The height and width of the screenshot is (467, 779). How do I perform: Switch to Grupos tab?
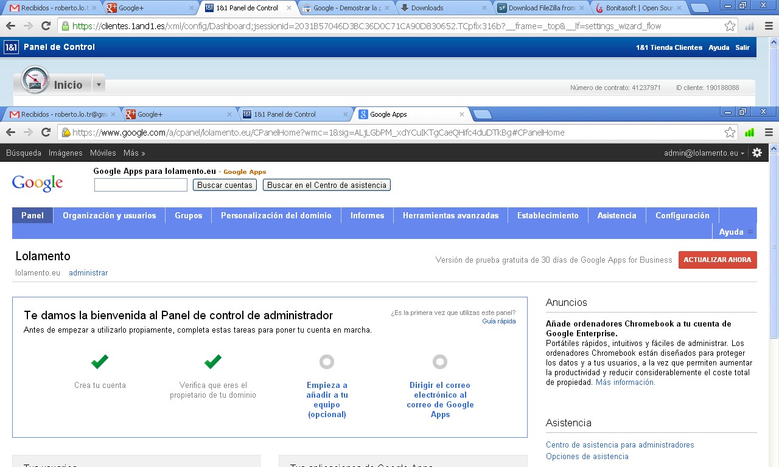tap(189, 215)
